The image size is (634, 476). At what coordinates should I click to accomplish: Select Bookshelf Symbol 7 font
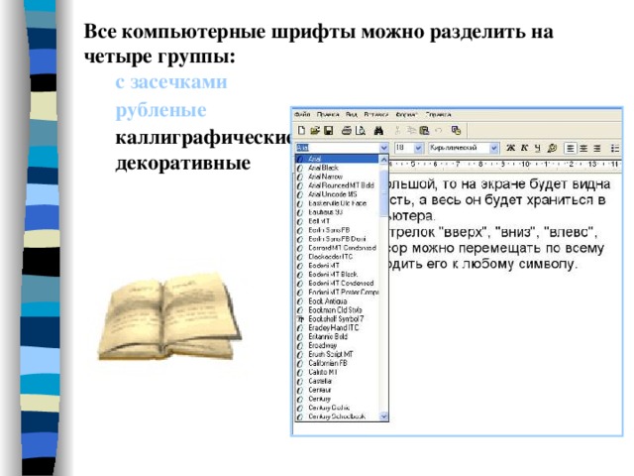click(337, 319)
